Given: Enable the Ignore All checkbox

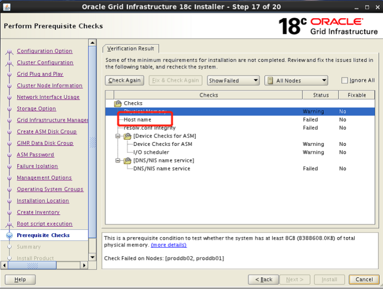Looking at the screenshot, I should 344,80.
